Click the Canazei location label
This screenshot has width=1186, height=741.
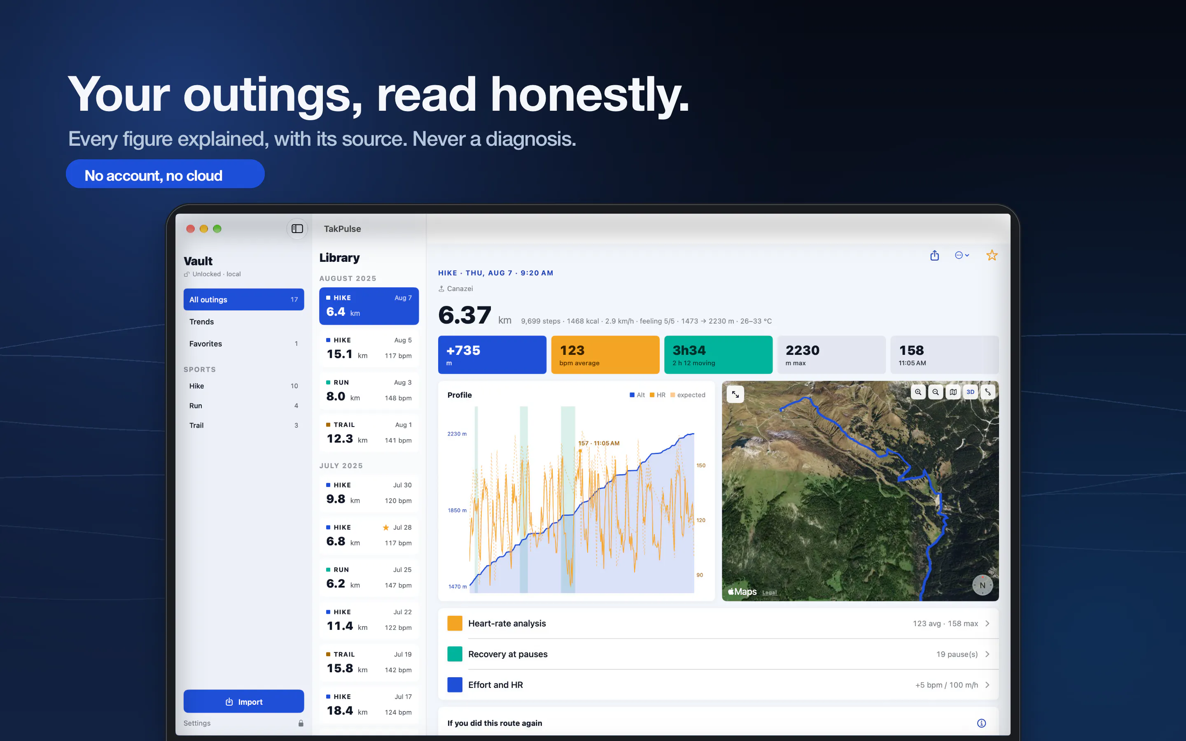[x=456, y=289]
